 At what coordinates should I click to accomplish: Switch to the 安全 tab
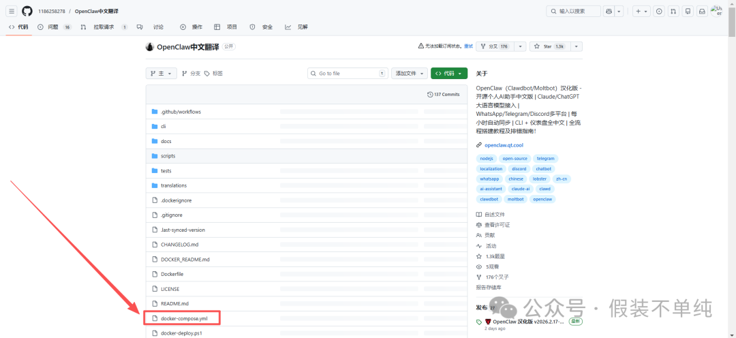click(x=262, y=27)
